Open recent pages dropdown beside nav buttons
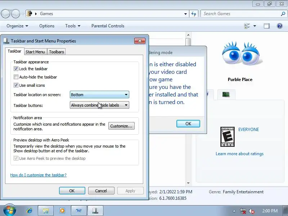 pos(23,14)
